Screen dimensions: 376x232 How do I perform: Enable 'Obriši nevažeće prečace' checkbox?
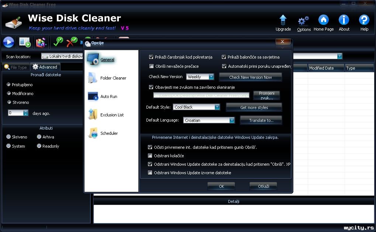pos(151,66)
